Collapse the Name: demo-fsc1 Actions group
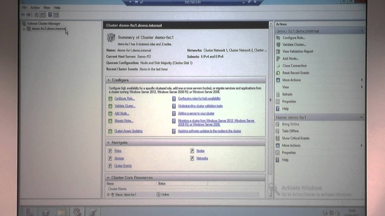Viewport: 385px width, 216px height. pyautogui.click(x=362, y=117)
